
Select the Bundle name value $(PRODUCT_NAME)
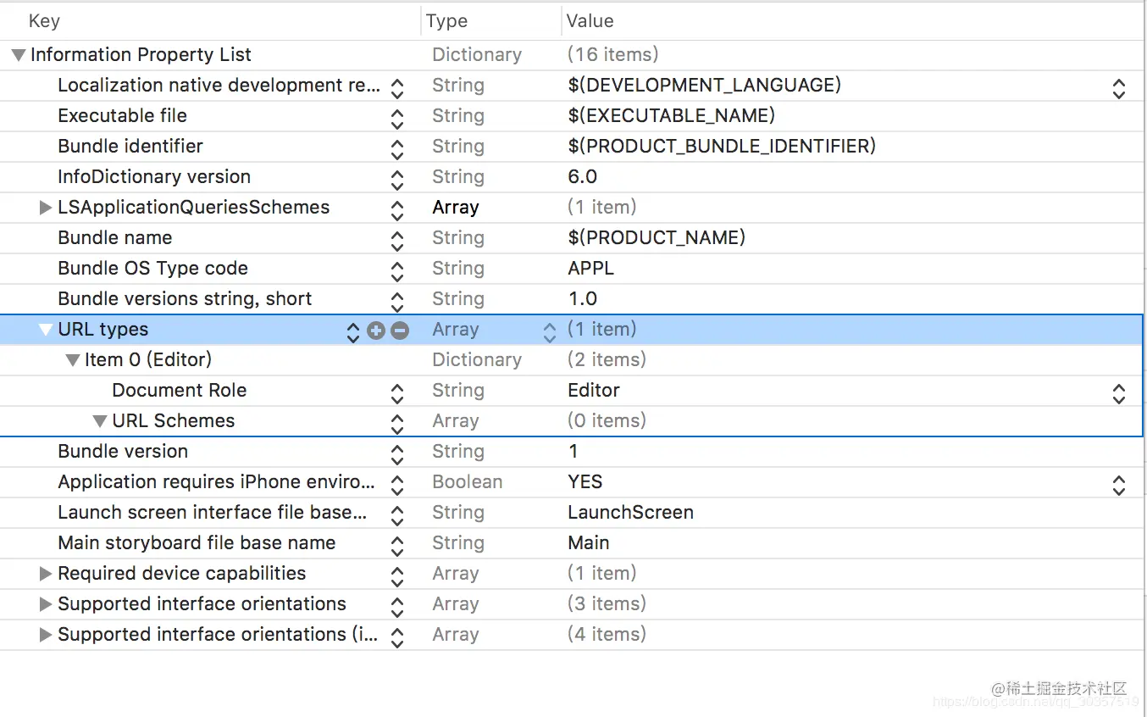pyautogui.click(x=657, y=238)
